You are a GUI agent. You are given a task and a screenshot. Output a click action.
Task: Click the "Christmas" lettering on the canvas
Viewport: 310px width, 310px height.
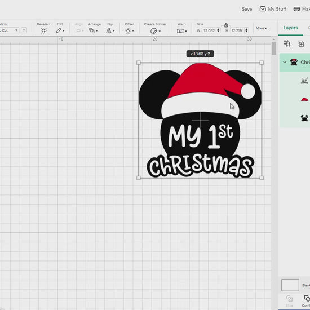(x=200, y=166)
